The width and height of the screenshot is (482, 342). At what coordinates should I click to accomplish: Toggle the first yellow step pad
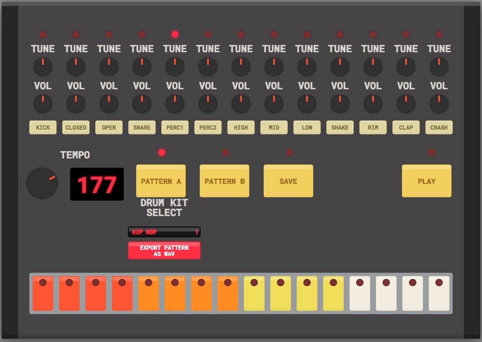click(x=254, y=293)
